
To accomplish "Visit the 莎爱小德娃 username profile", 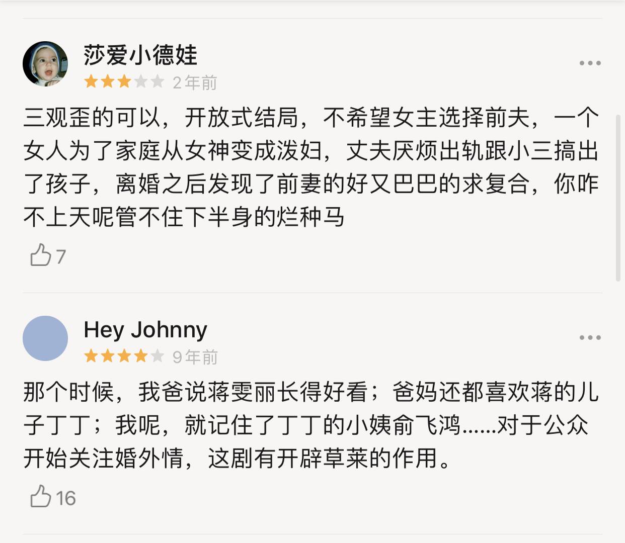I will click(x=140, y=55).
